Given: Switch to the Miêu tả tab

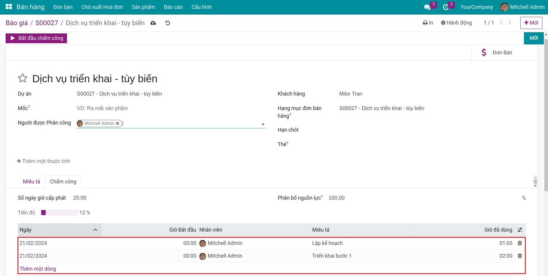Looking at the screenshot, I should 31,182.
